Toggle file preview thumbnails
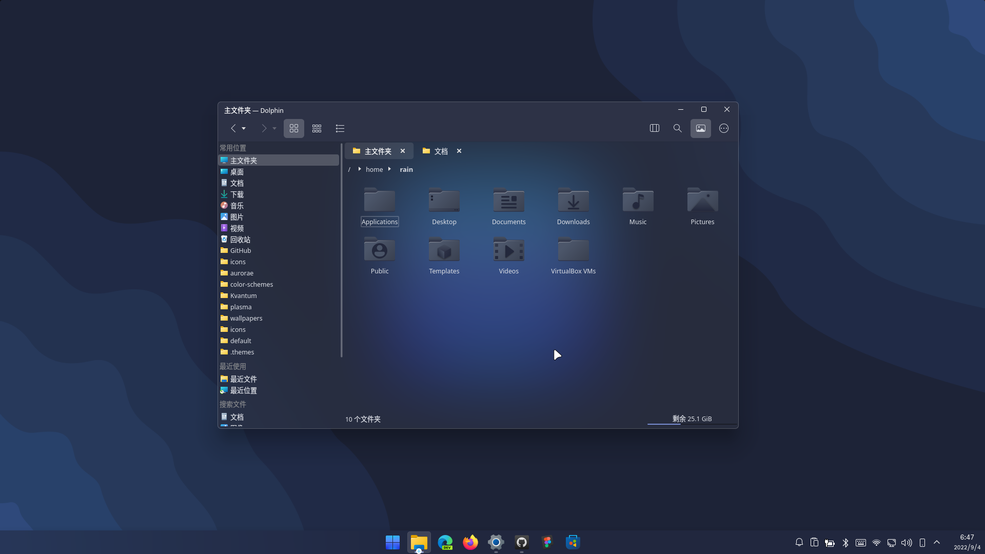Screen dimensions: 985x554 pos(700,128)
